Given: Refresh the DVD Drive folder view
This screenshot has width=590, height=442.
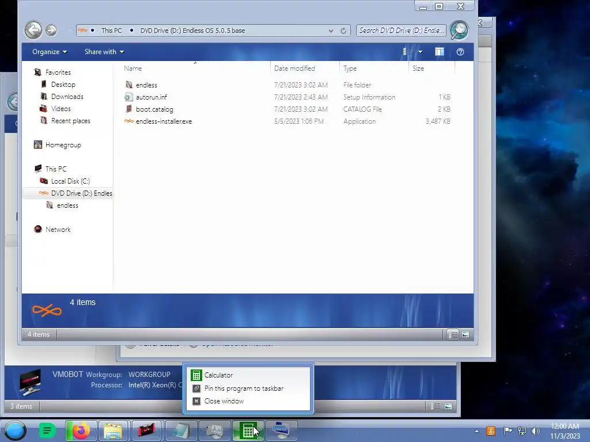Looking at the screenshot, I should (x=343, y=31).
